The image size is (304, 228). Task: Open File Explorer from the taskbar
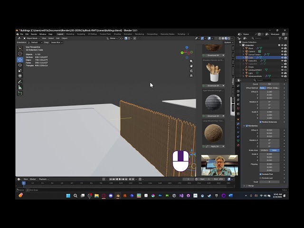[x=96, y=196]
